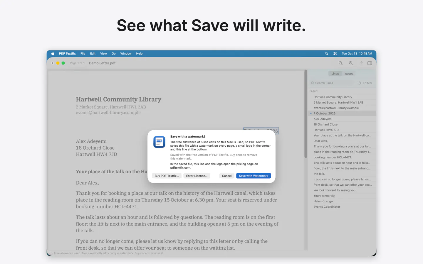
Task: Select 'booking number HCL-4471.' line
Action: (x=342, y=157)
